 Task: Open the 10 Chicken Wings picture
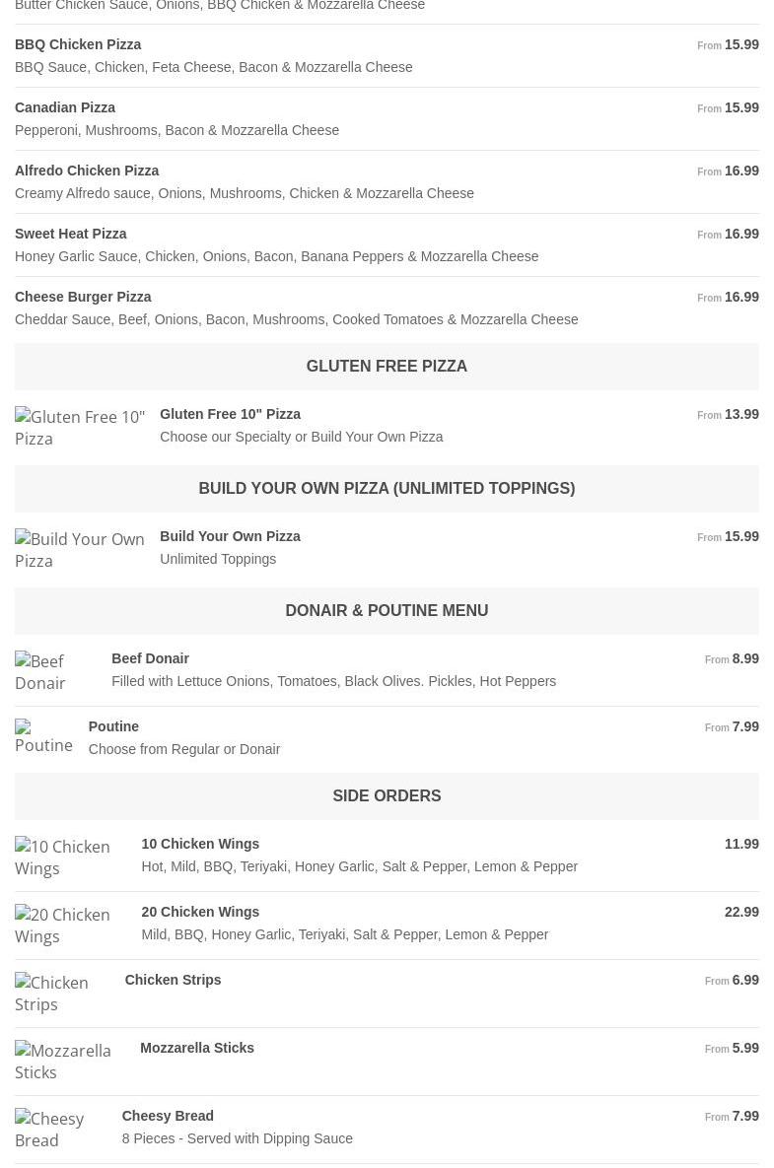tap(70, 858)
